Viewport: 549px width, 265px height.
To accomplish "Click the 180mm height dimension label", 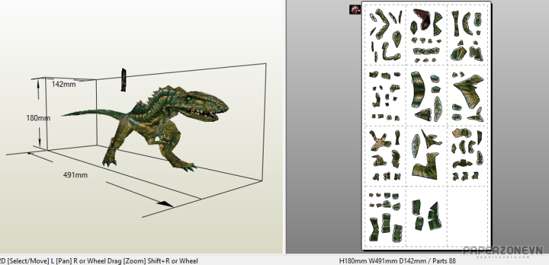I will (x=38, y=118).
